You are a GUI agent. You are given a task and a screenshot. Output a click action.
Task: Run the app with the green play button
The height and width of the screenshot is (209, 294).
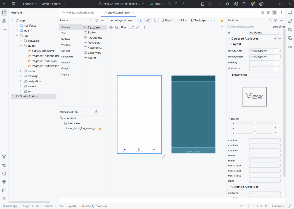click(x=169, y=4)
